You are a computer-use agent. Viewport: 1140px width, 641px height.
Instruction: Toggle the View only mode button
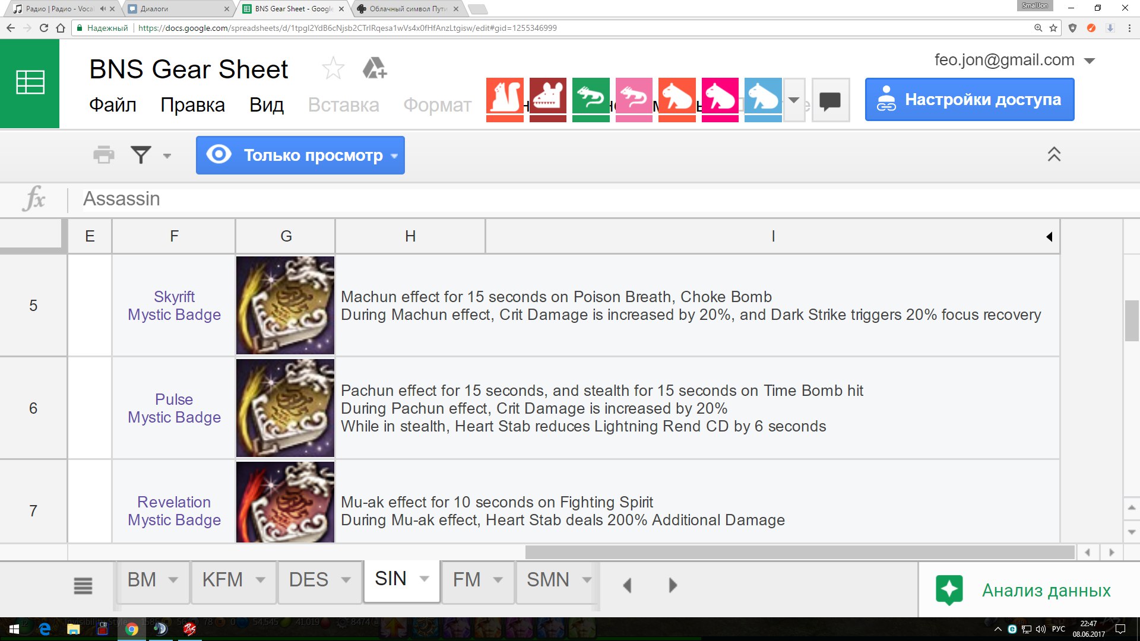[300, 155]
